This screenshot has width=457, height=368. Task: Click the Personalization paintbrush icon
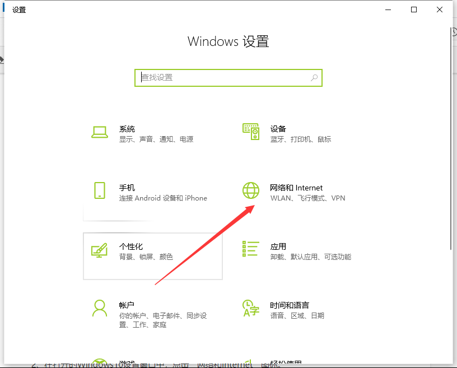point(99,250)
